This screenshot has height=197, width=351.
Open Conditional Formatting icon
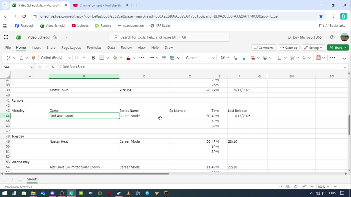[x=253, y=58]
